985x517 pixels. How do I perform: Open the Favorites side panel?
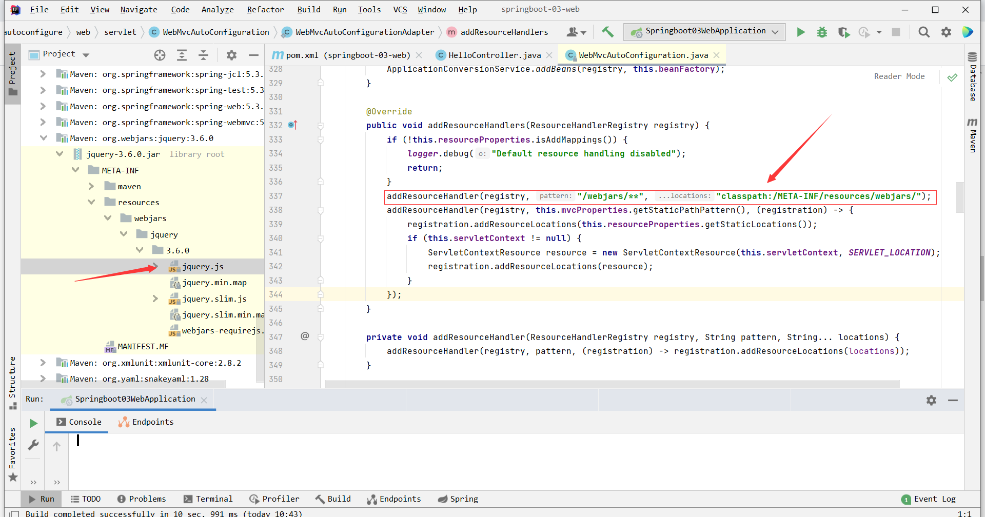[x=12, y=454]
